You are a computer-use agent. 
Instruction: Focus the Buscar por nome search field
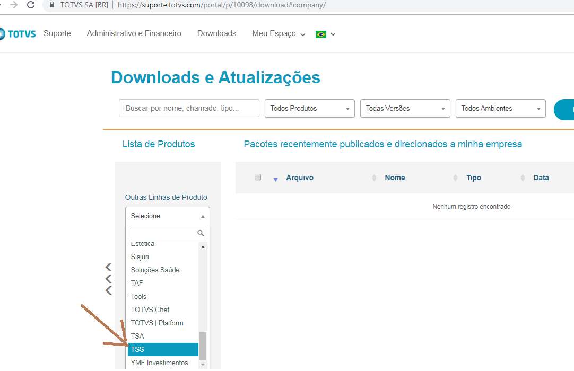(189, 108)
